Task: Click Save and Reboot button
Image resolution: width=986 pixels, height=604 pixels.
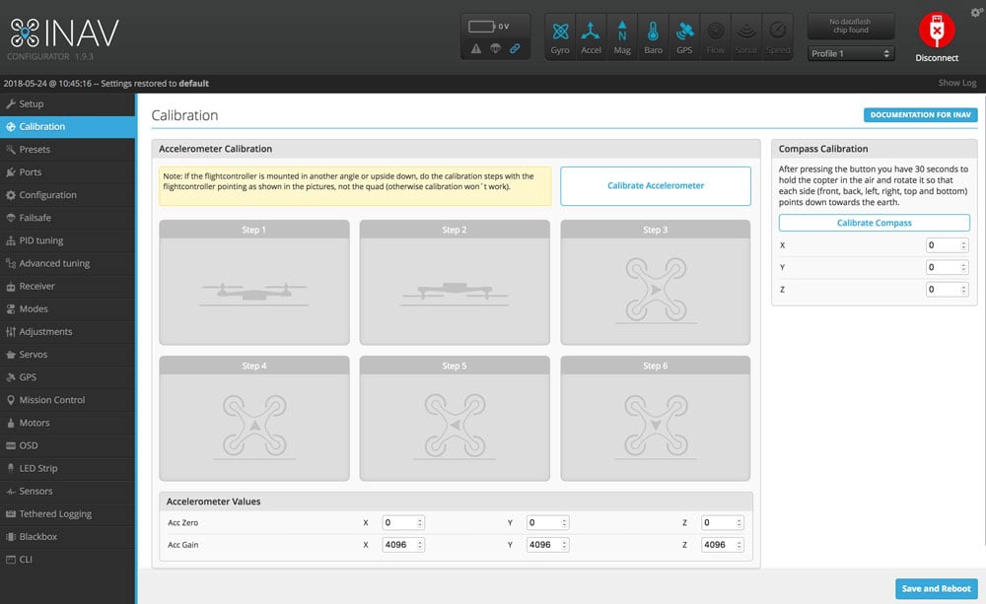Action: (x=937, y=589)
